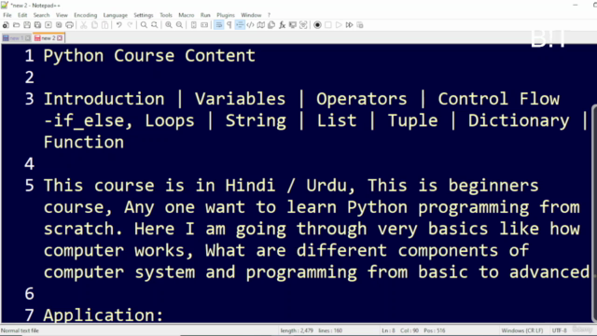Screen dimensions: 597x336
Task: Click the Close All toolbar icon
Action: pos(59,25)
